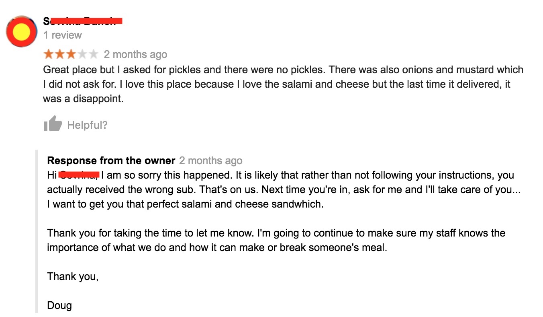
Task: Click the "Thank you," closing line
Action: pyautogui.click(x=73, y=276)
